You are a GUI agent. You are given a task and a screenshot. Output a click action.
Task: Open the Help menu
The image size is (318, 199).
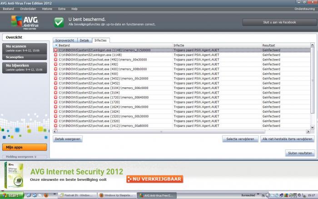pyautogui.click(x=75, y=9)
